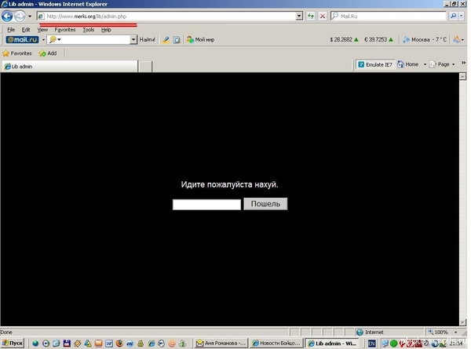
Task: Click the blue globe quick launch icon
Action: [35, 344]
